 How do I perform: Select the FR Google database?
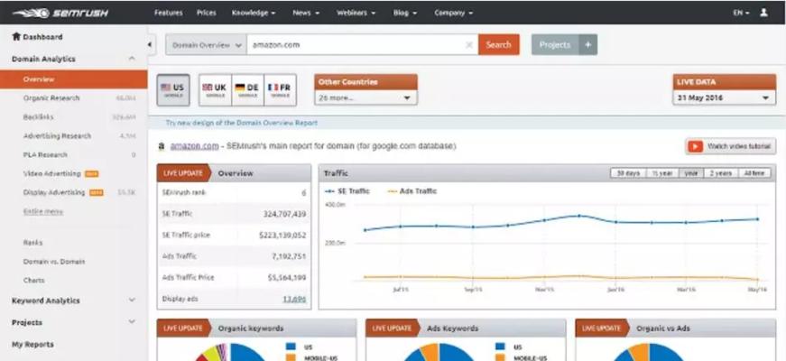pyautogui.click(x=281, y=90)
